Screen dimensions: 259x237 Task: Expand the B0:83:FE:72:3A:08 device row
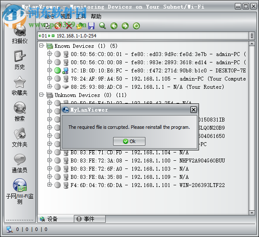[49, 160]
